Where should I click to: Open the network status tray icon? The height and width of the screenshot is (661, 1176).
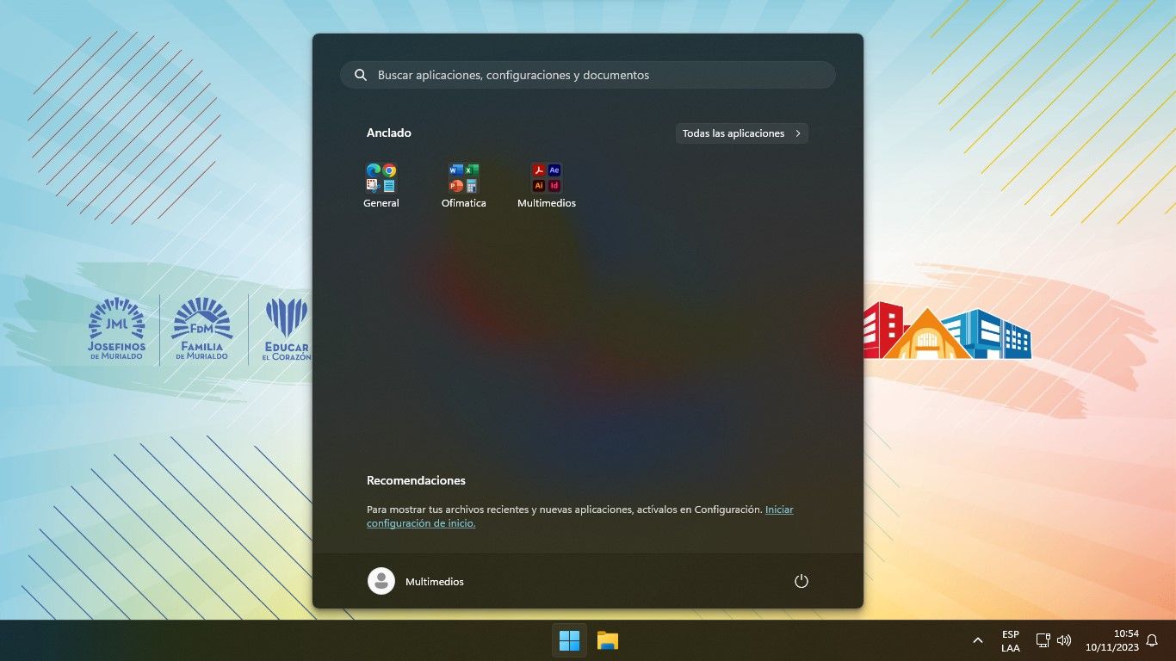(1043, 640)
